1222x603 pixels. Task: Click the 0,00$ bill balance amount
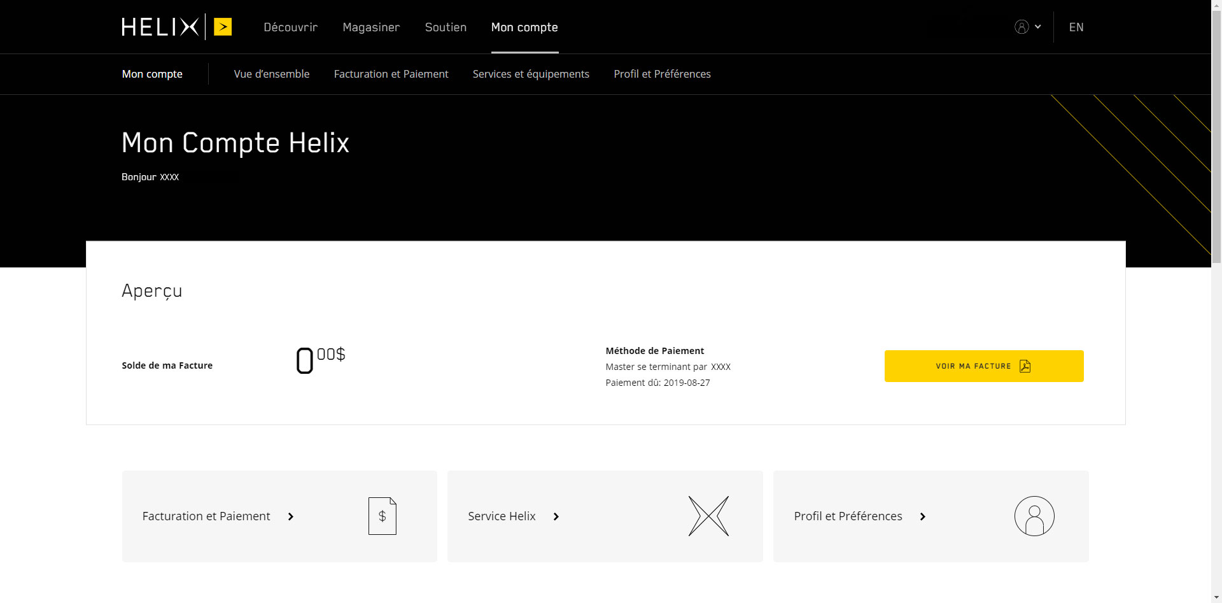321,360
